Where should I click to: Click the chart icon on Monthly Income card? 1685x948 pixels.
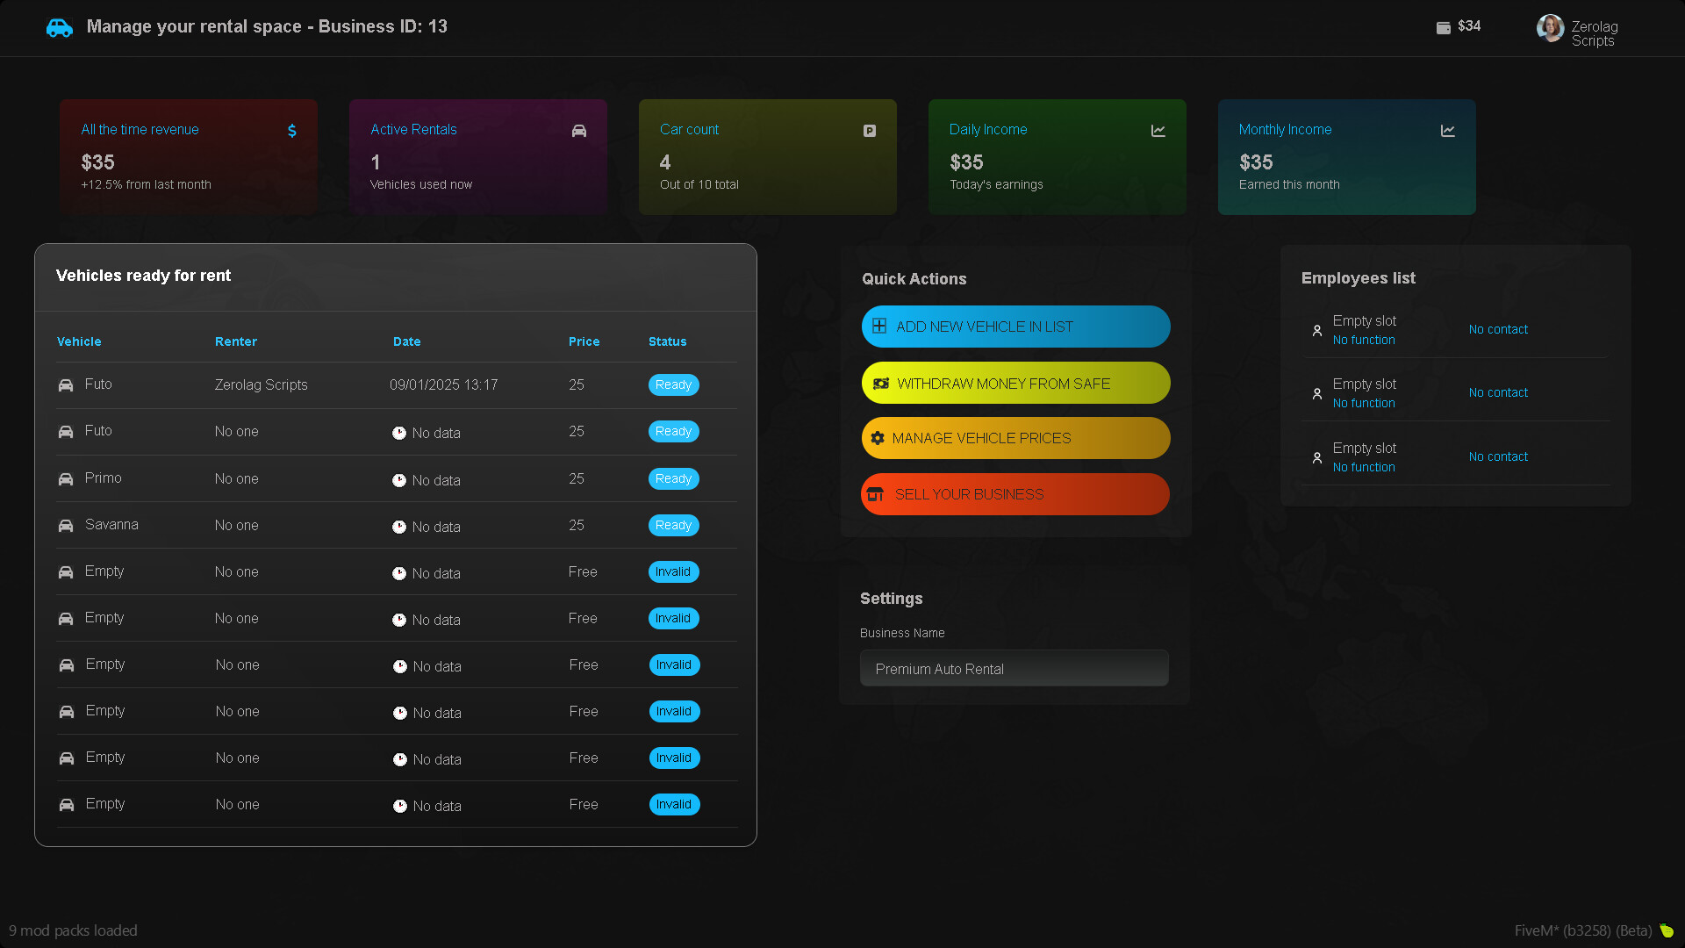[x=1448, y=131]
